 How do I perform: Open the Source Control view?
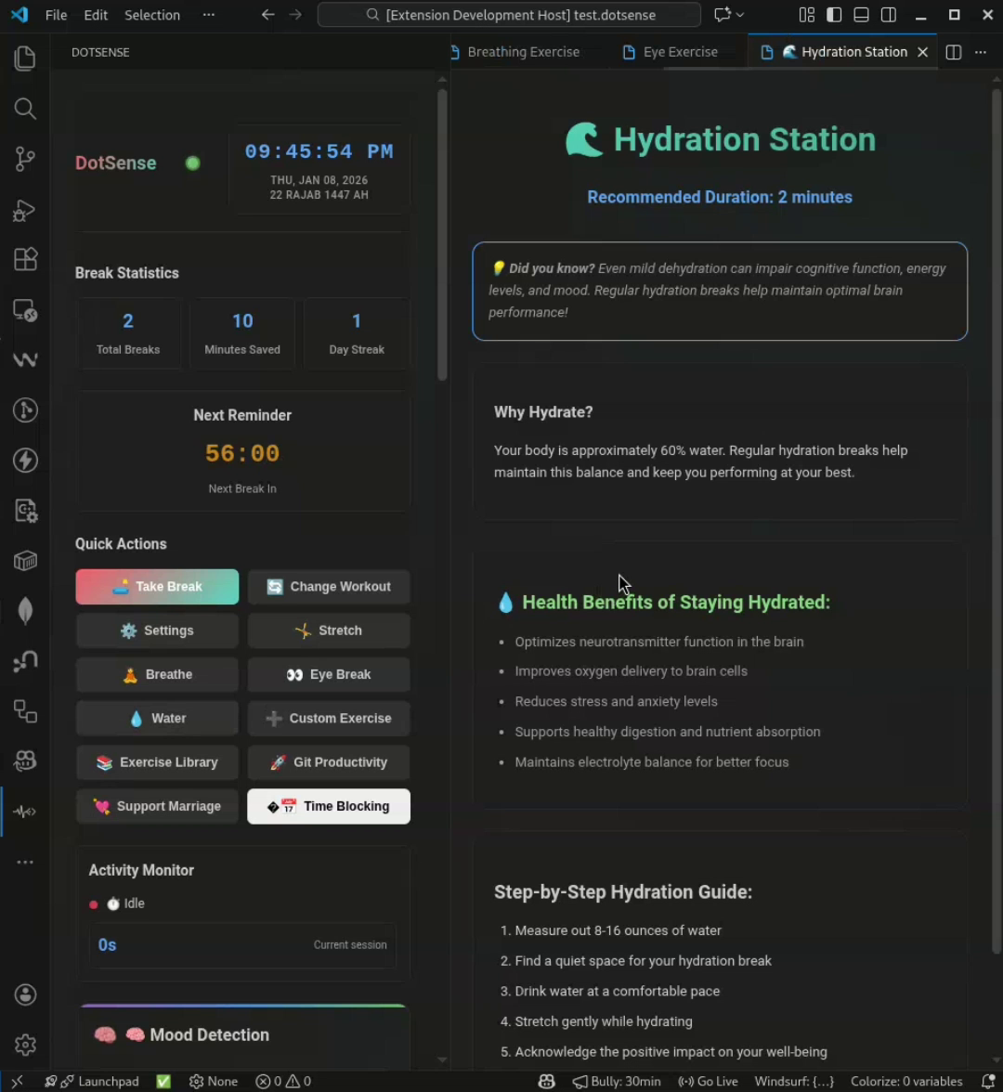pos(25,159)
